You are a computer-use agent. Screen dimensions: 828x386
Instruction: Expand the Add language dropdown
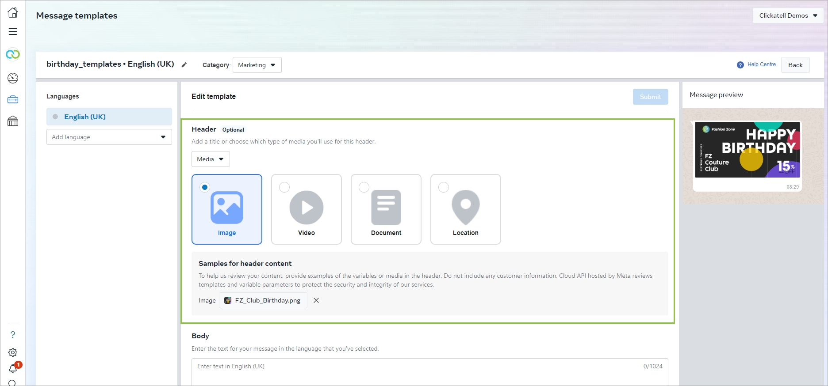coord(109,137)
